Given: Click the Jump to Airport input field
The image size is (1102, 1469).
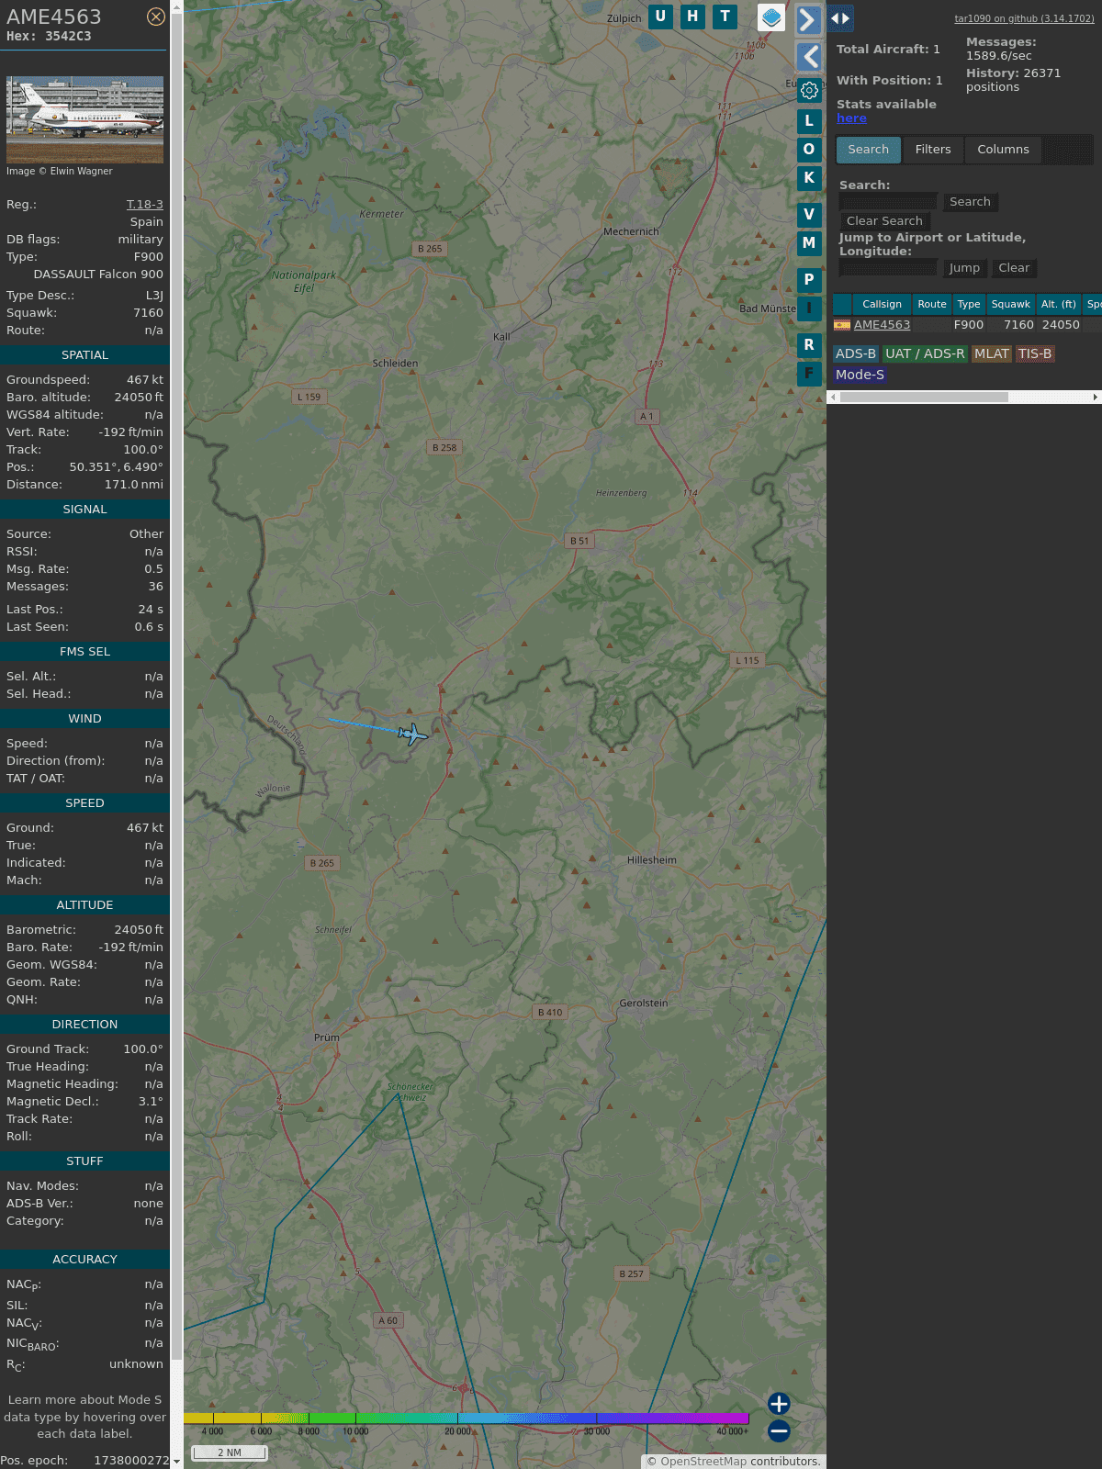Looking at the screenshot, I should [x=888, y=268].
